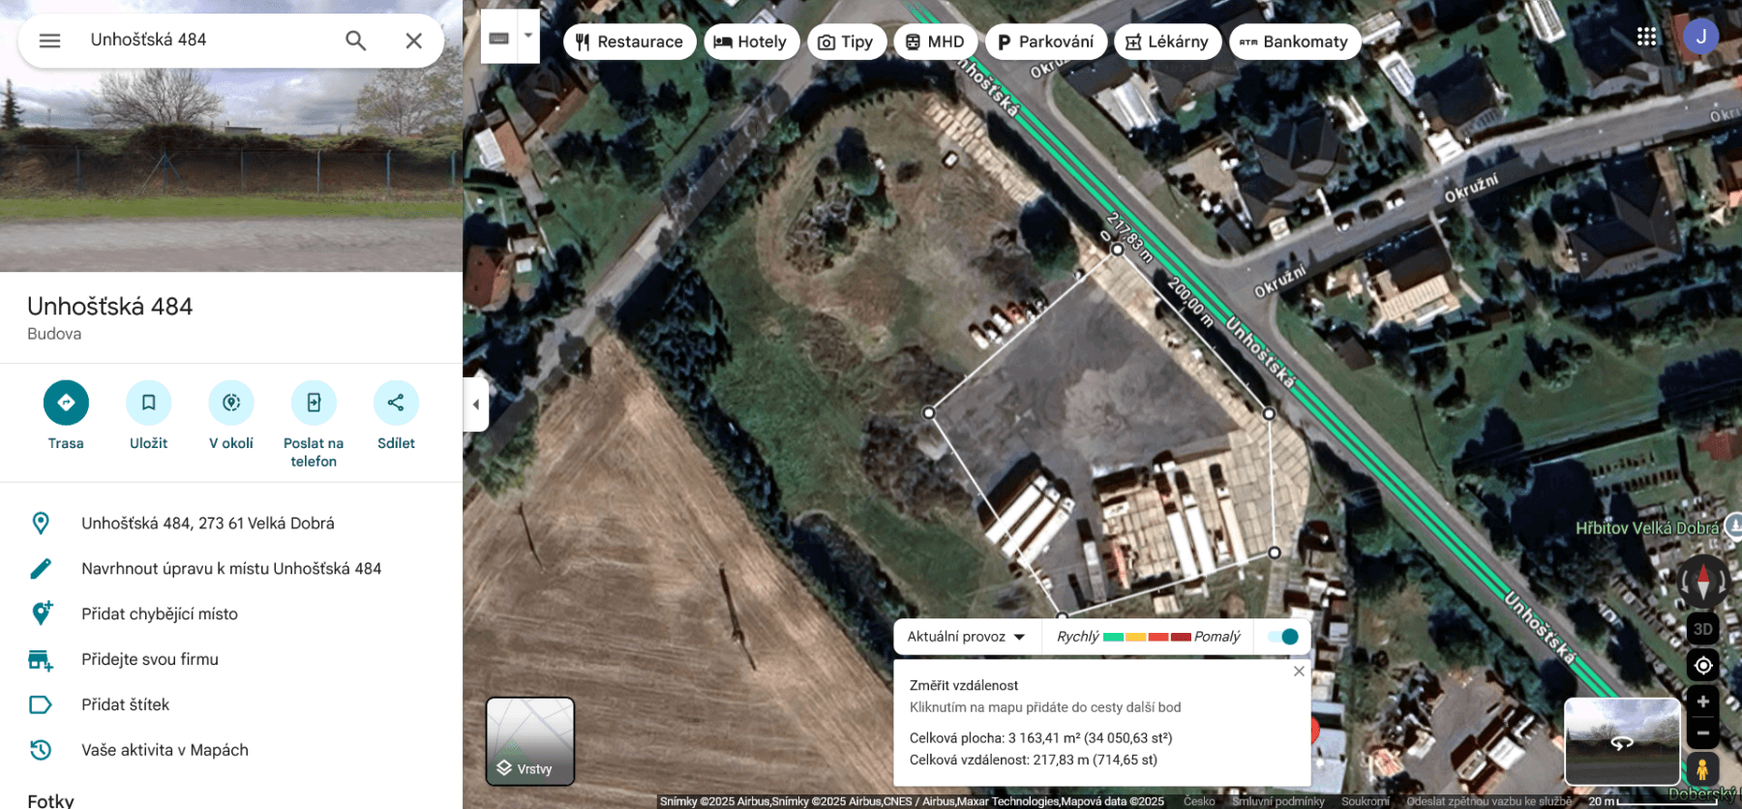The height and width of the screenshot is (809, 1742).
Task: Zoom out with minus button
Action: point(1703,734)
